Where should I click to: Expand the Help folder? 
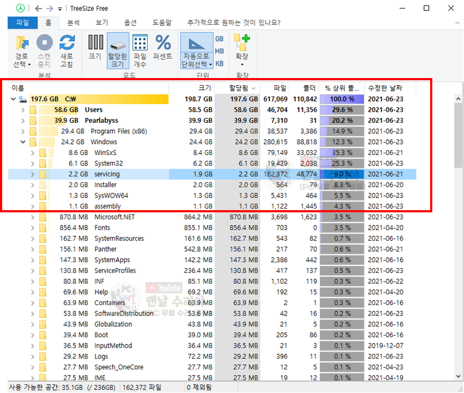(x=33, y=292)
